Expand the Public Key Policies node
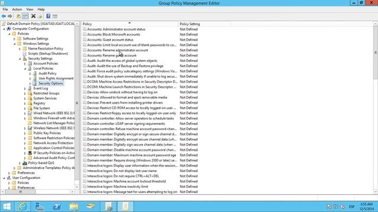Viewport: 378px width, 212px height. pos(25,133)
